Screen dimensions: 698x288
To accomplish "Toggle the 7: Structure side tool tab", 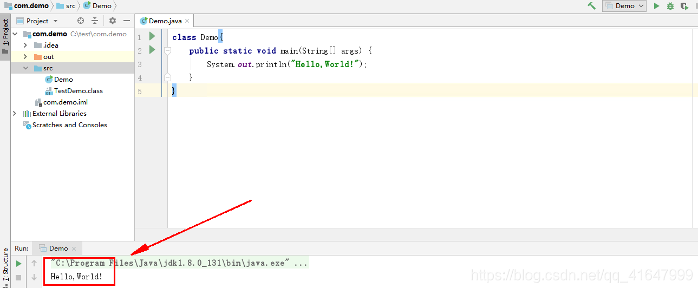I will click(5, 268).
